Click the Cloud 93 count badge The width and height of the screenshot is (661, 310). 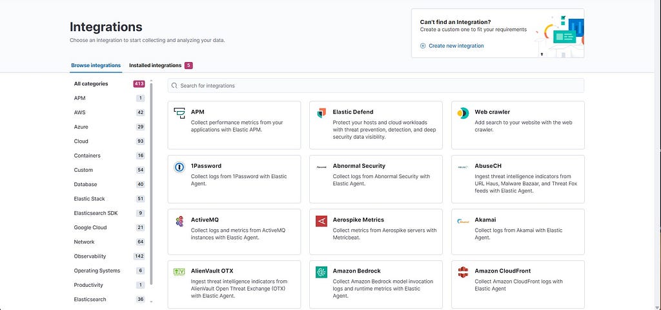coord(140,141)
